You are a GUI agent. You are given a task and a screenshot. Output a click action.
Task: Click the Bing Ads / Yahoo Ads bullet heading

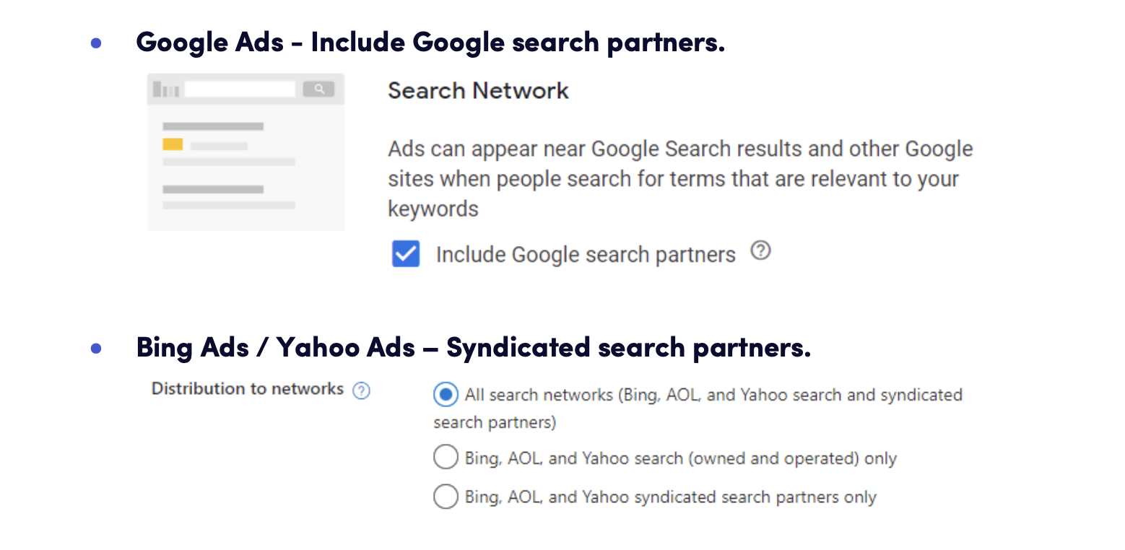click(474, 347)
